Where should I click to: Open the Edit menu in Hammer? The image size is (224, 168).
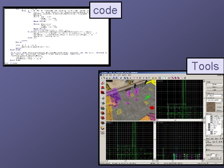(x=107, y=75)
